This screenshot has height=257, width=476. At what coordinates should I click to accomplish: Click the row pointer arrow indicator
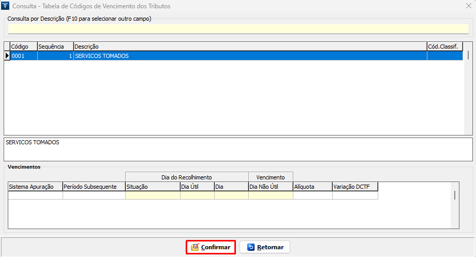click(7, 56)
